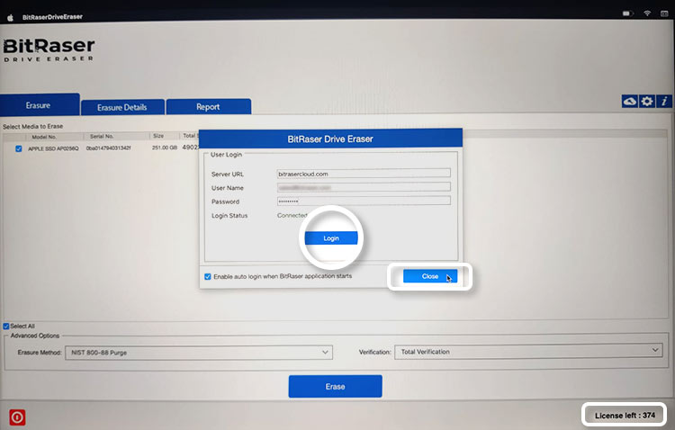Open the BitRaserDriveEraser menu bar item
The image size is (675, 430).
click(x=52, y=17)
